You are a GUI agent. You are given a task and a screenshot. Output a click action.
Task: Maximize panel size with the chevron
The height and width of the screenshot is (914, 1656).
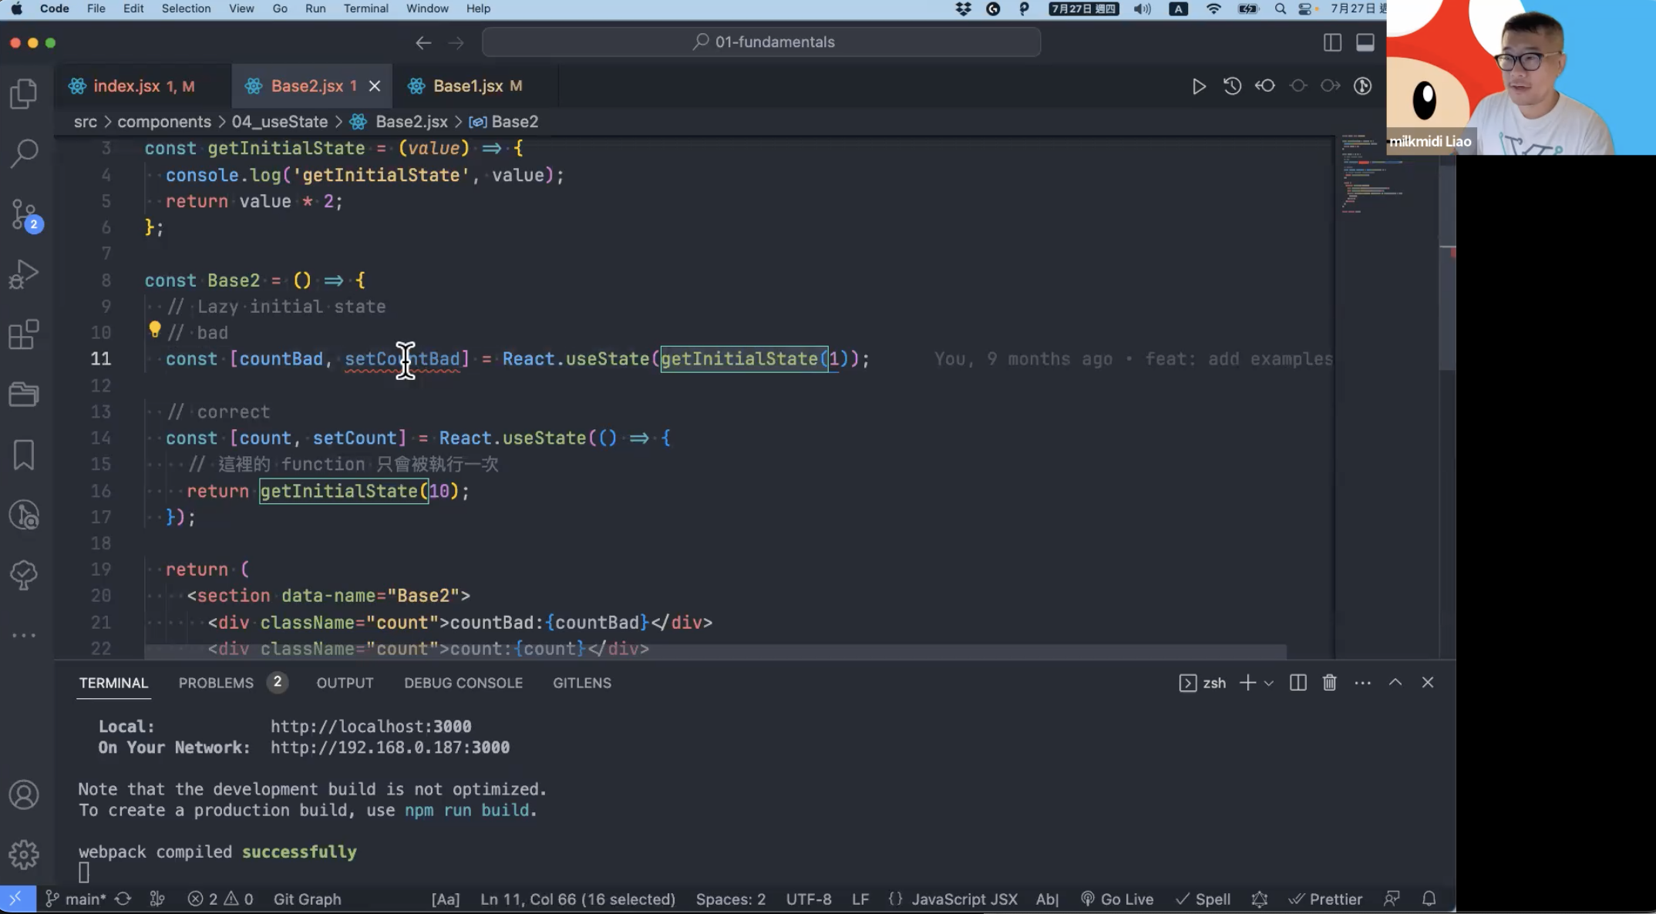(1395, 683)
